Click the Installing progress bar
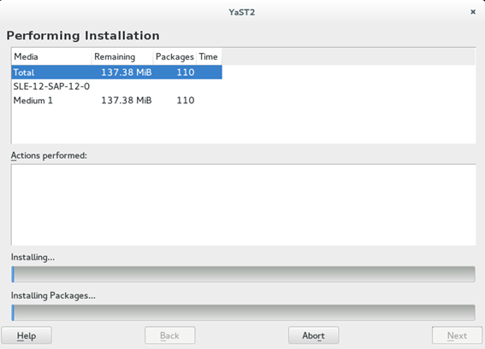 [x=243, y=274]
